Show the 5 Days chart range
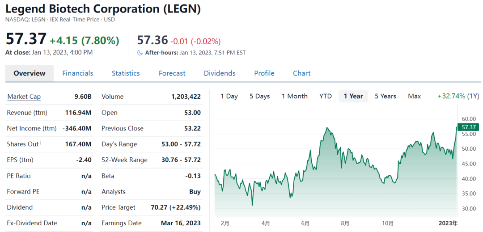The height and width of the screenshot is (232, 483). pyautogui.click(x=260, y=96)
